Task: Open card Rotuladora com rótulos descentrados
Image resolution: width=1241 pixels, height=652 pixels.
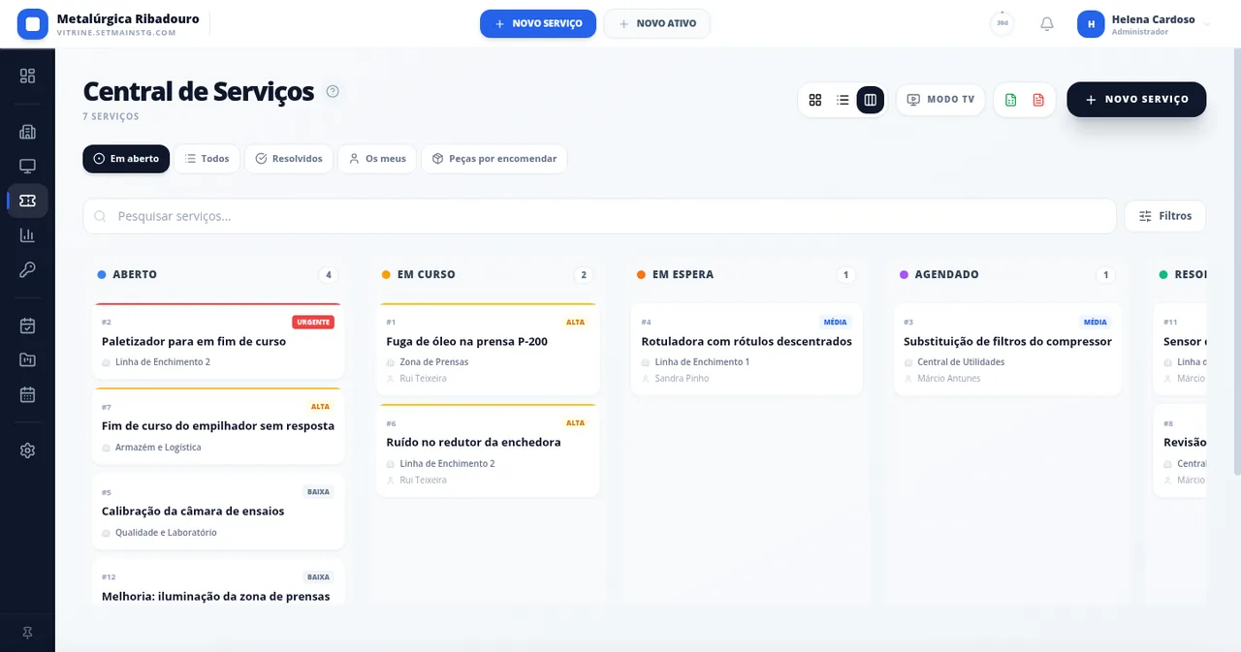Action: click(747, 349)
